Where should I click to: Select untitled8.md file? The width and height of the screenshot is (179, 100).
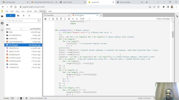pyautogui.click(x=23, y=67)
